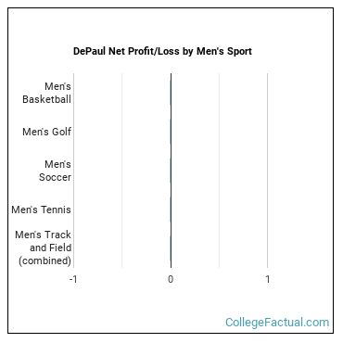The height and width of the screenshot is (343, 343).
Task: Click the gridline above the 1 label
Action: [x=268, y=171]
